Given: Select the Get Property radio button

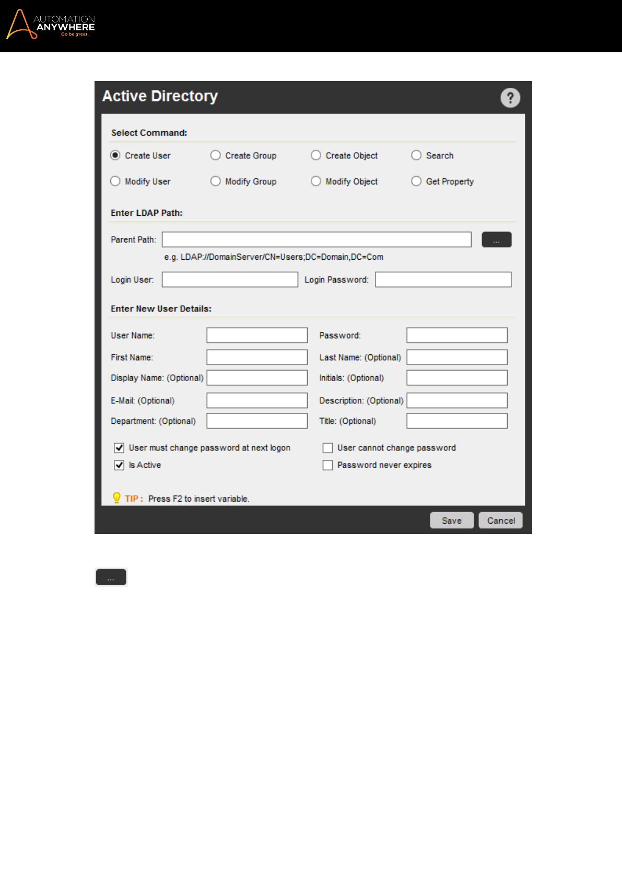Looking at the screenshot, I should [416, 181].
